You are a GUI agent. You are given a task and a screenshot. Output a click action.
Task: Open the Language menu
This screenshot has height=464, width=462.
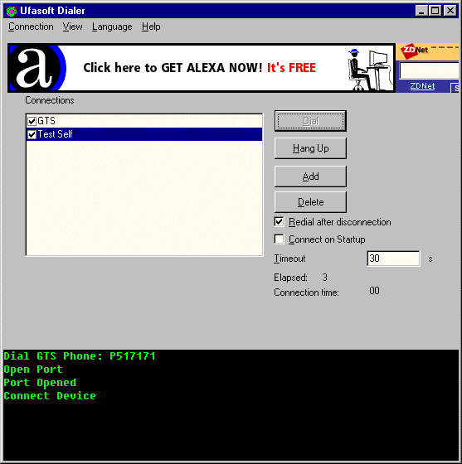point(112,27)
